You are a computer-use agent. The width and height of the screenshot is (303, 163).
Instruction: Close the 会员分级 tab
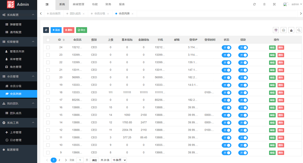pos(108,14)
